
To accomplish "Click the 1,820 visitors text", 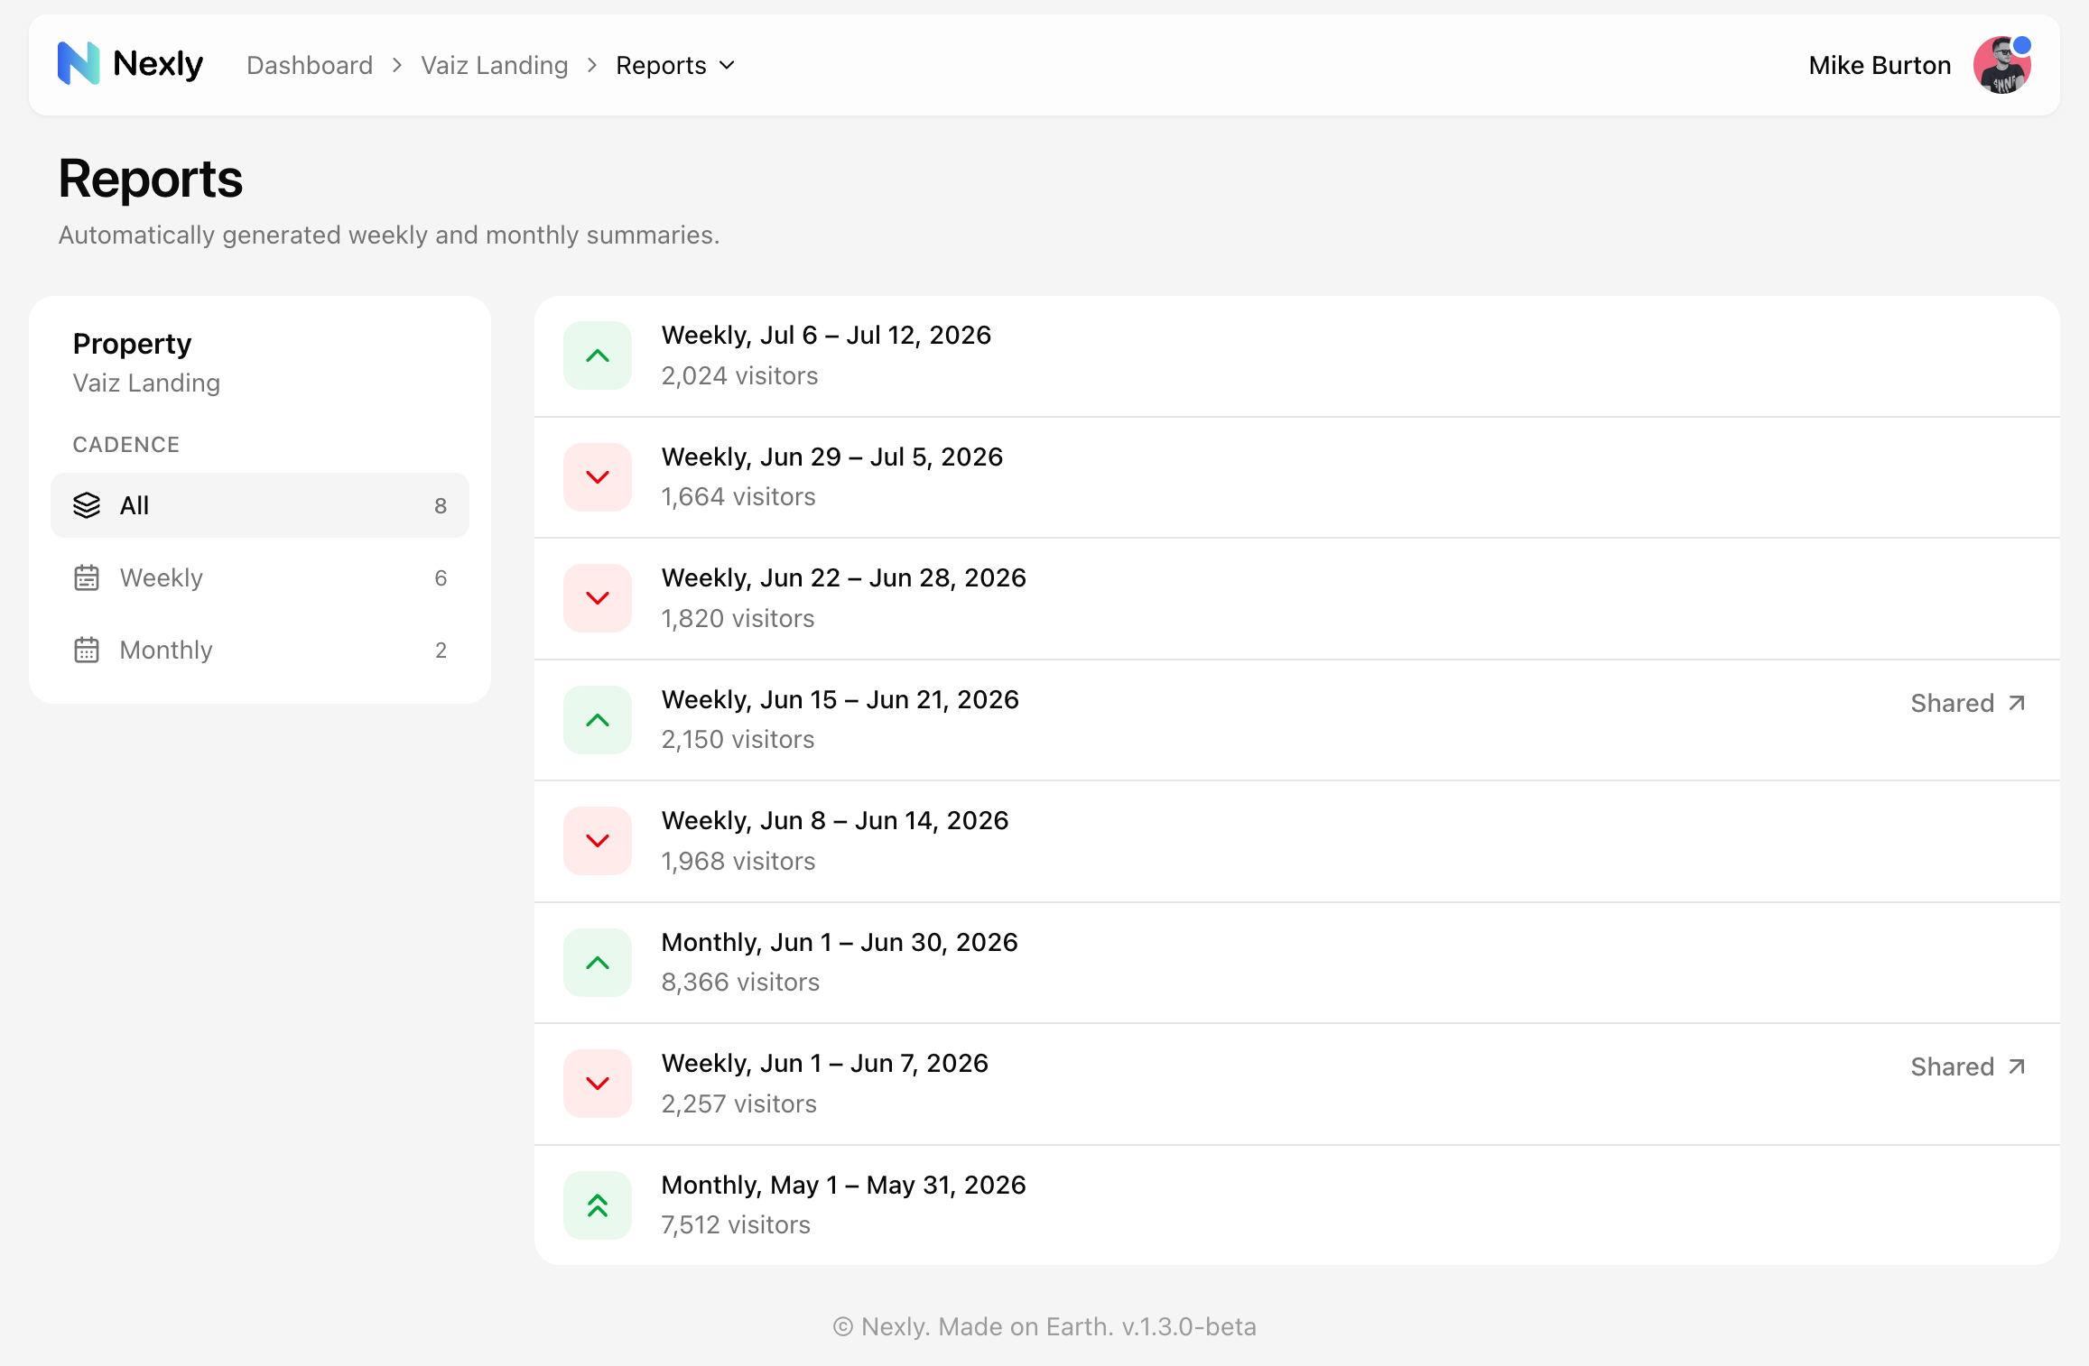I will pos(738,618).
